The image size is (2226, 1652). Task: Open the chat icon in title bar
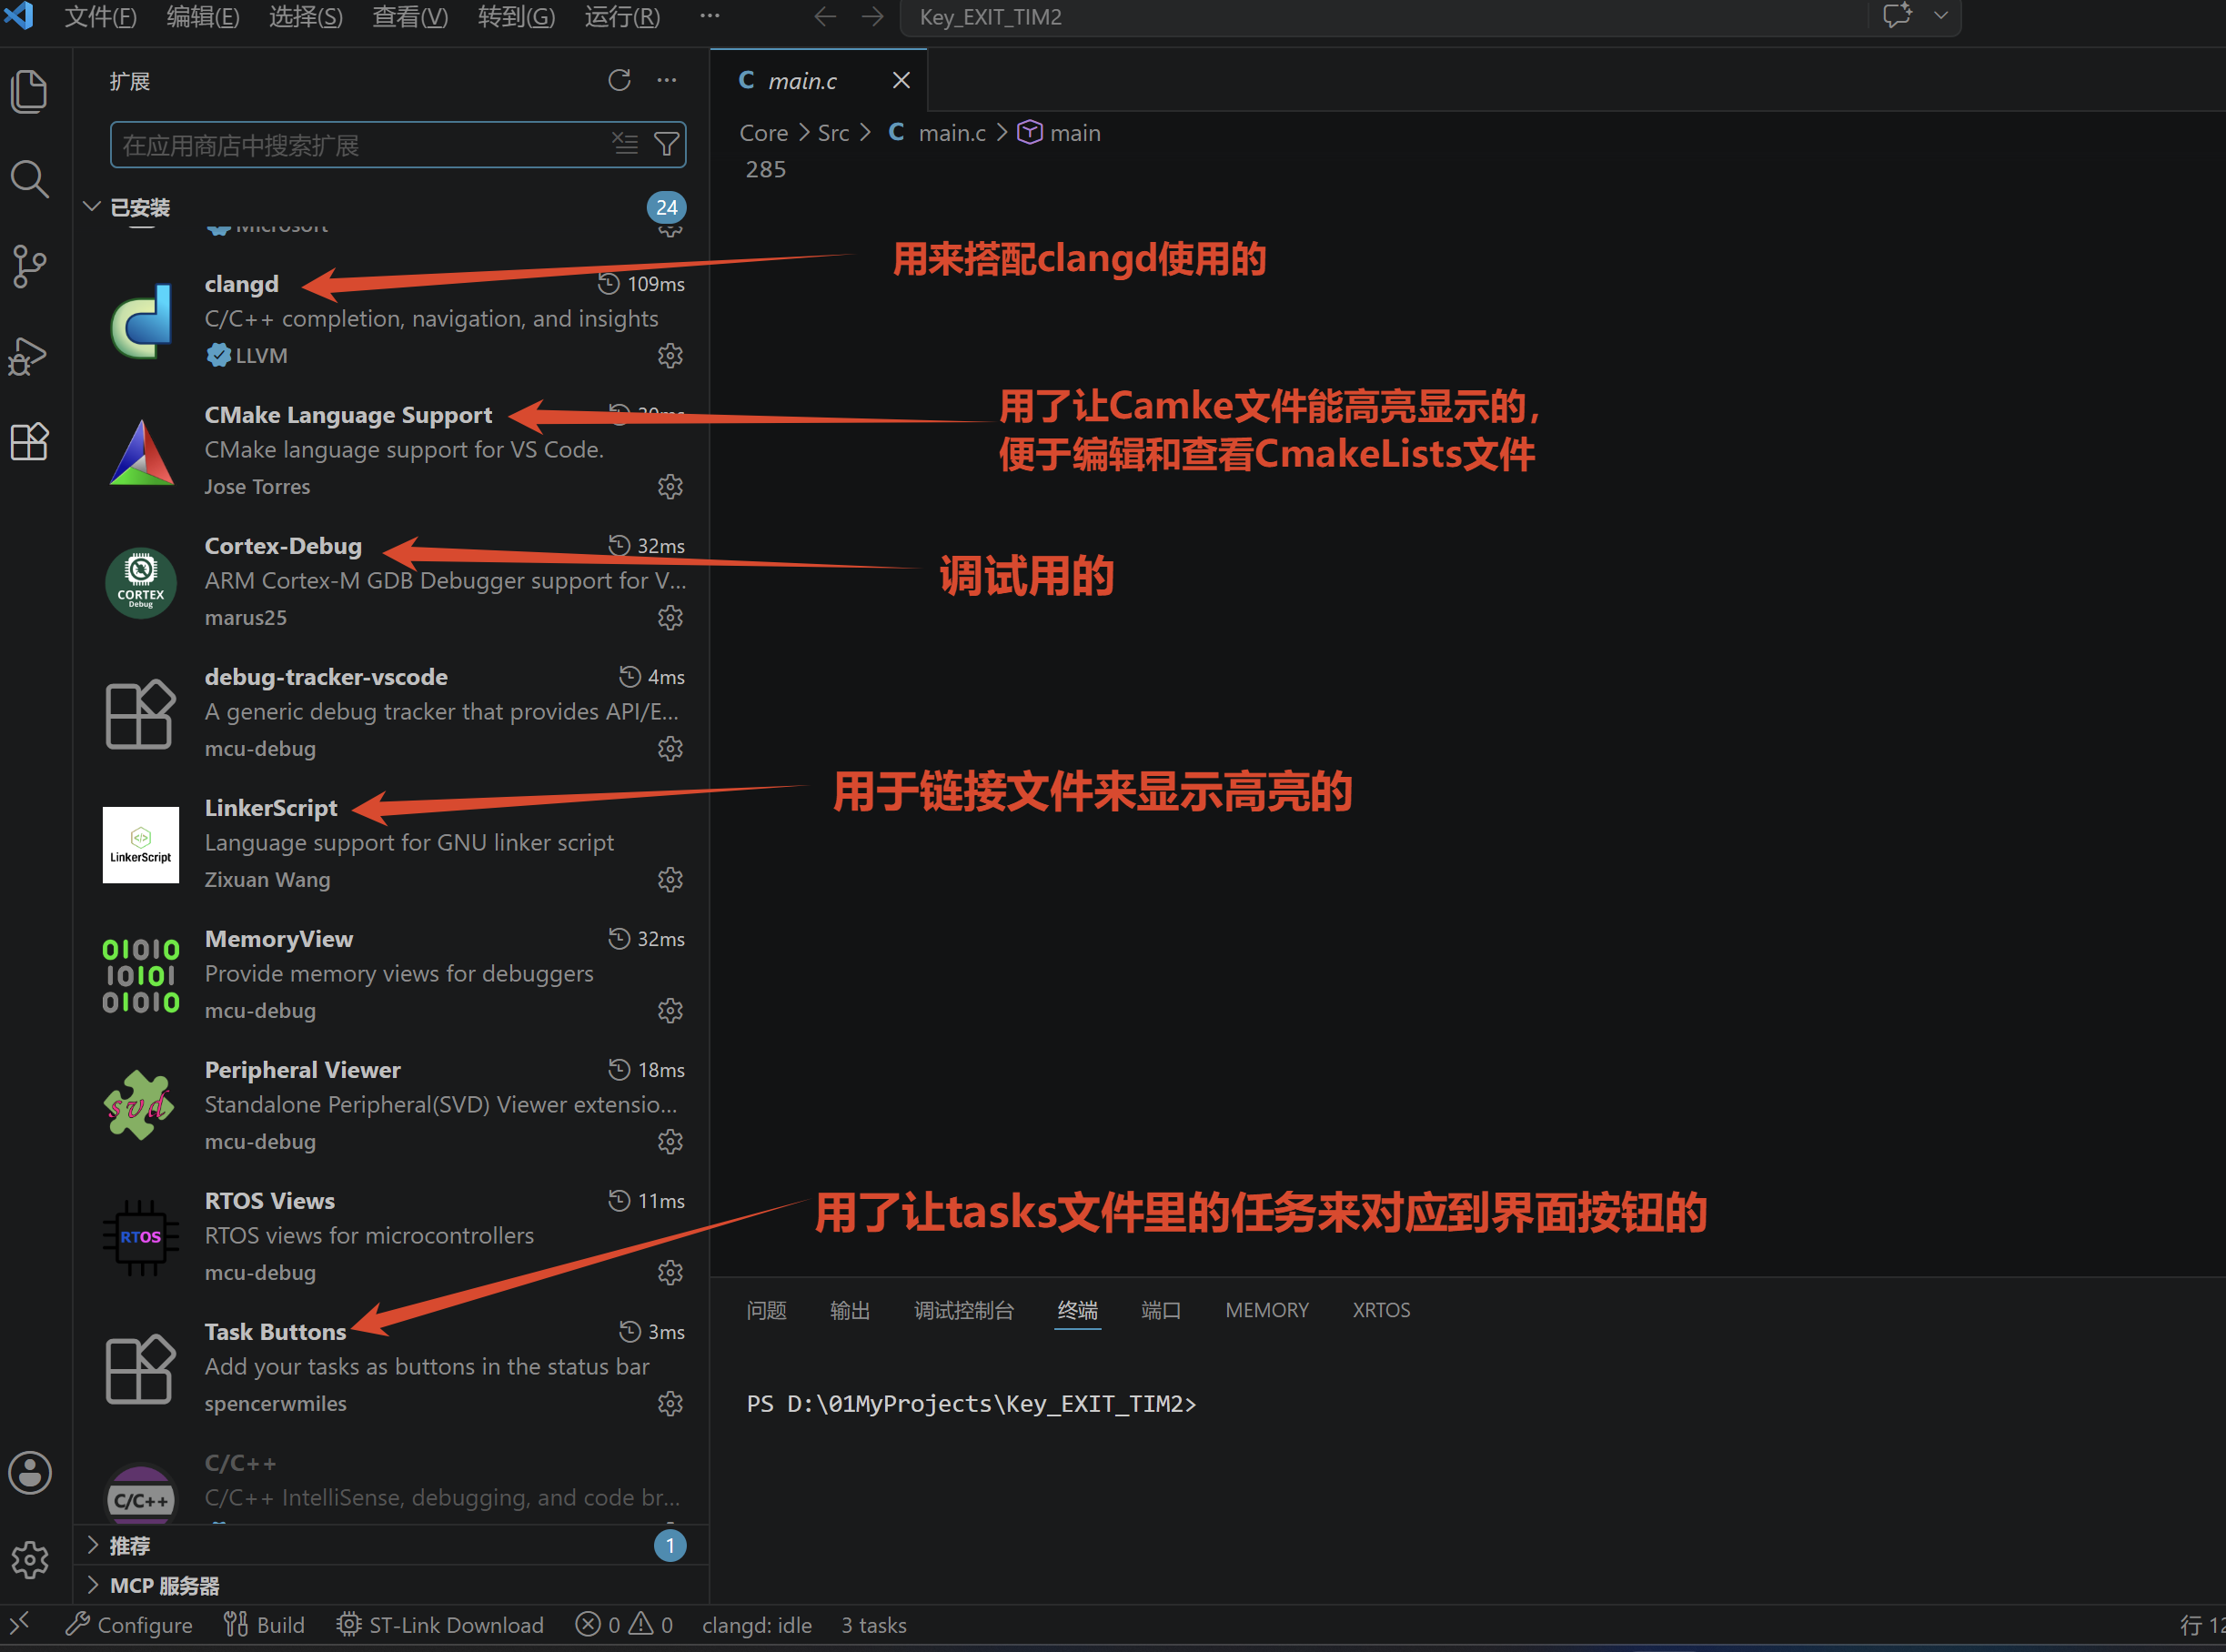pos(1897,16)
